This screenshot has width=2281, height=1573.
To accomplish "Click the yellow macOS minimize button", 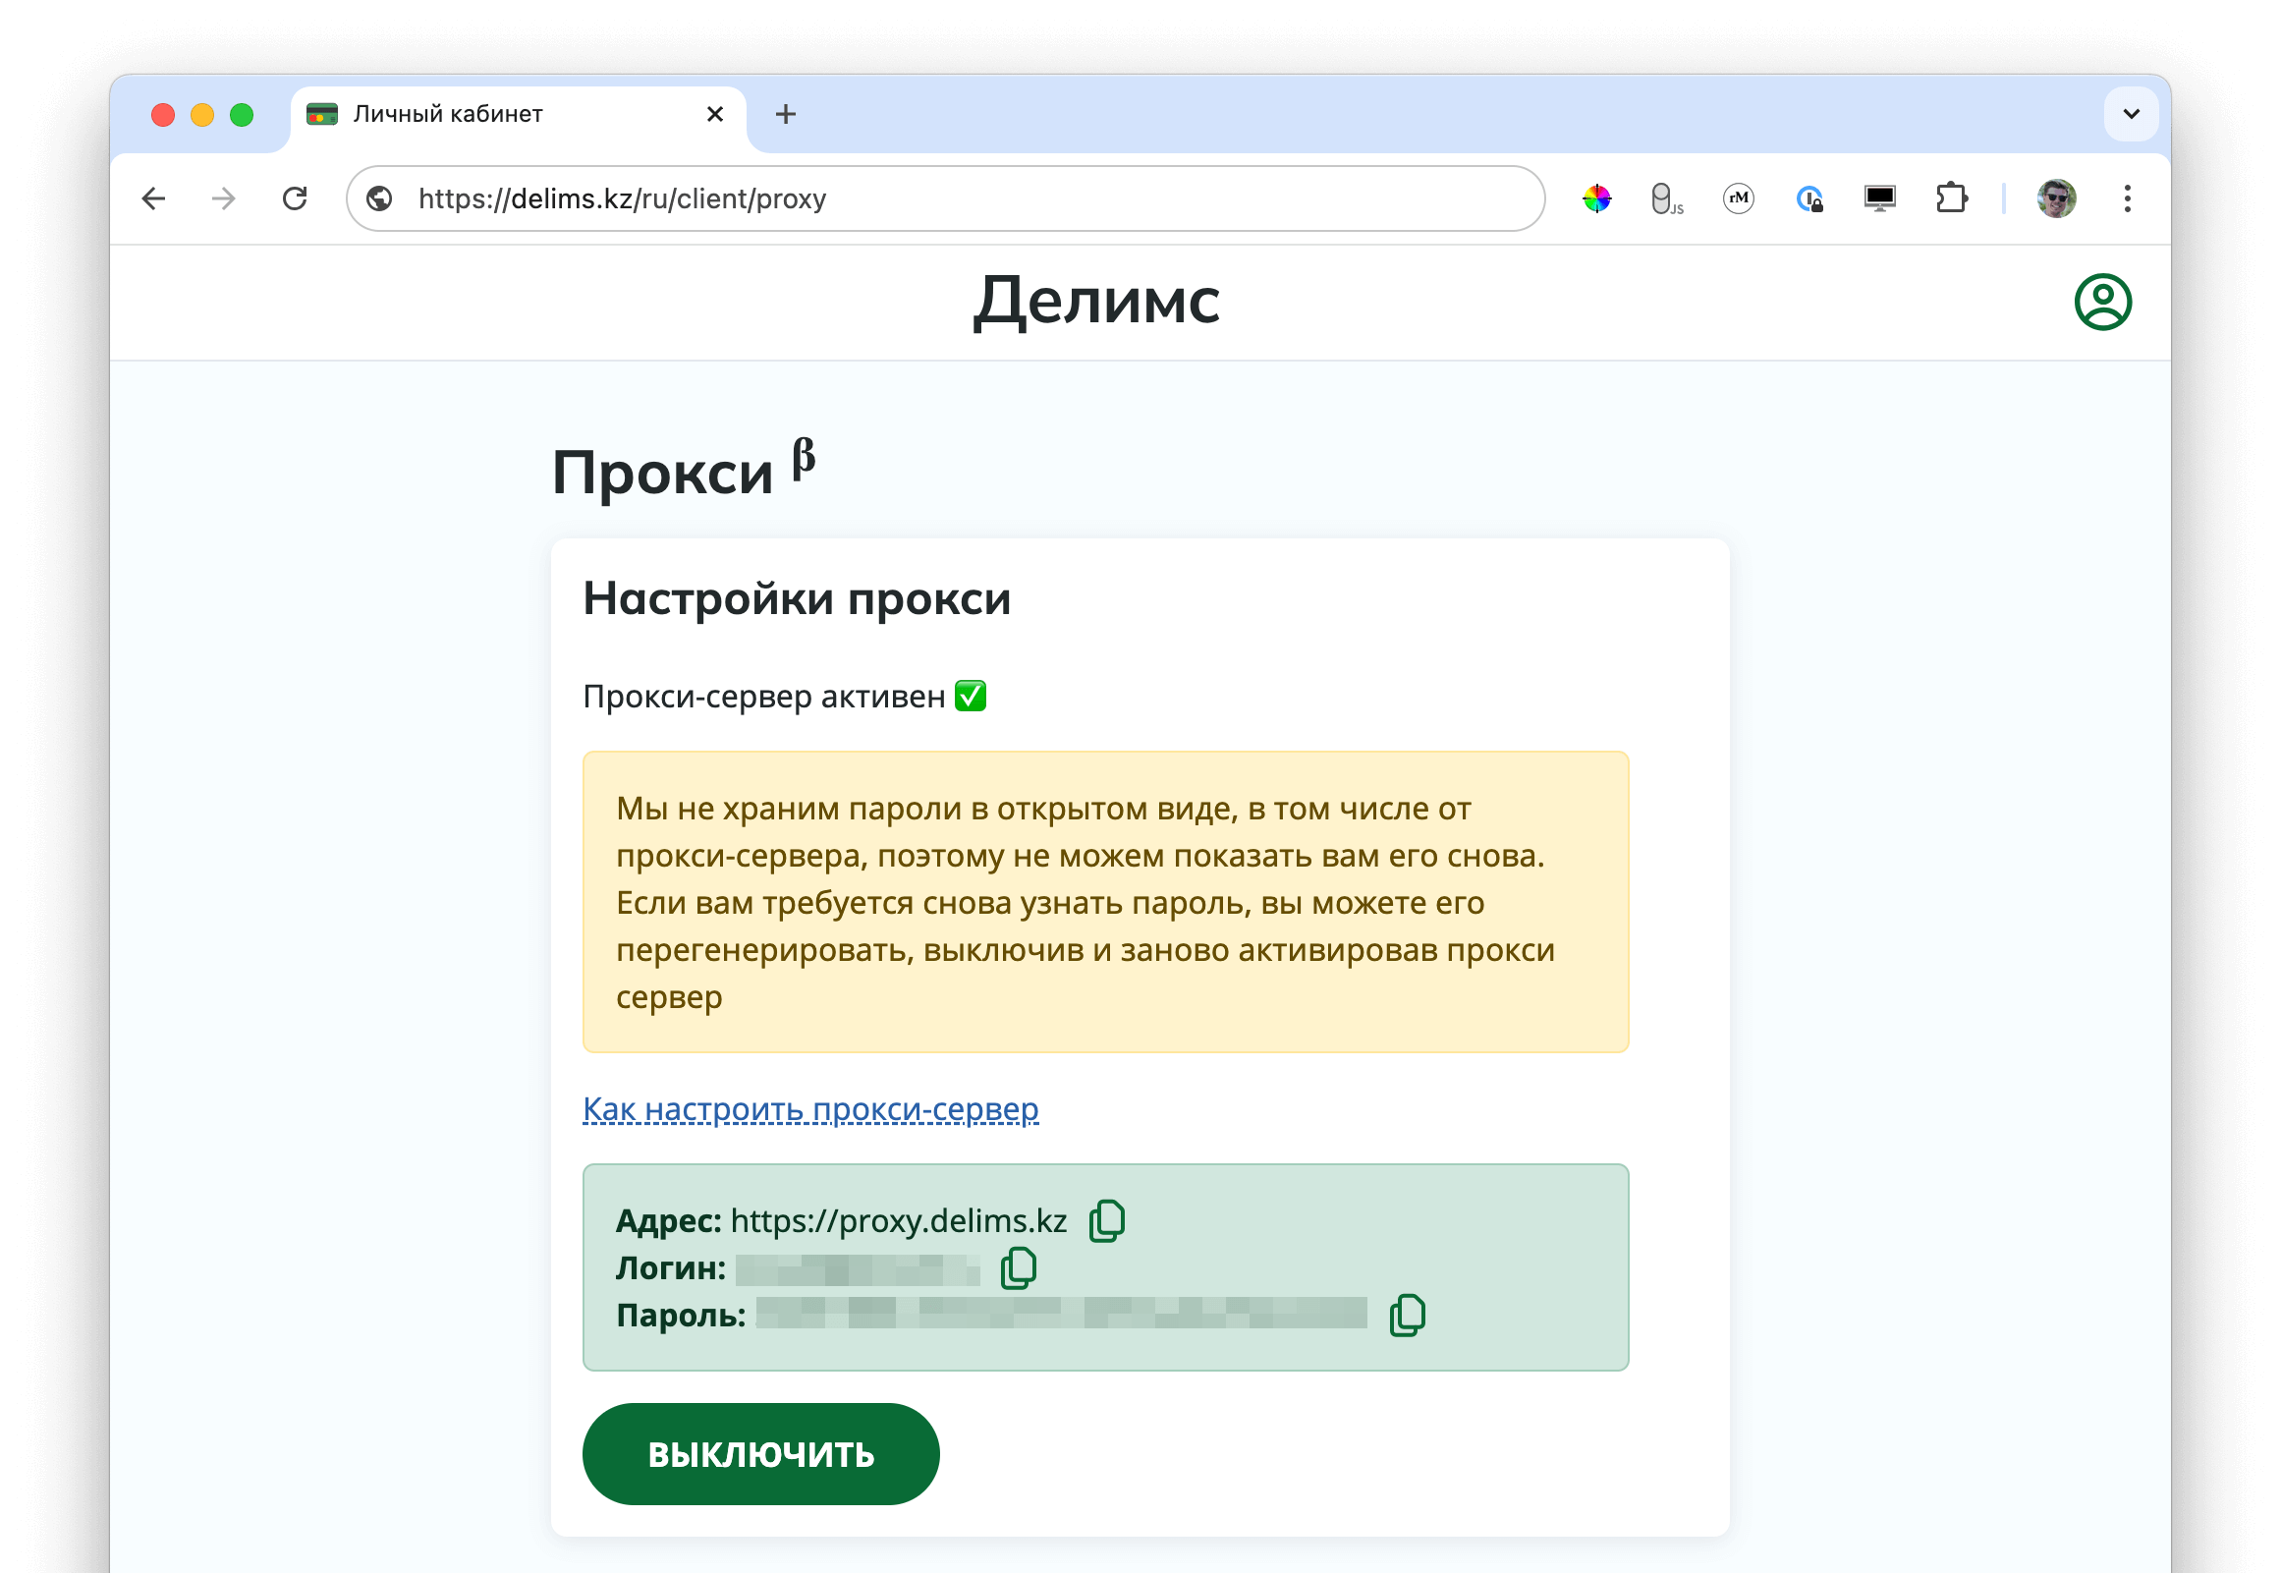I will 202,115.
